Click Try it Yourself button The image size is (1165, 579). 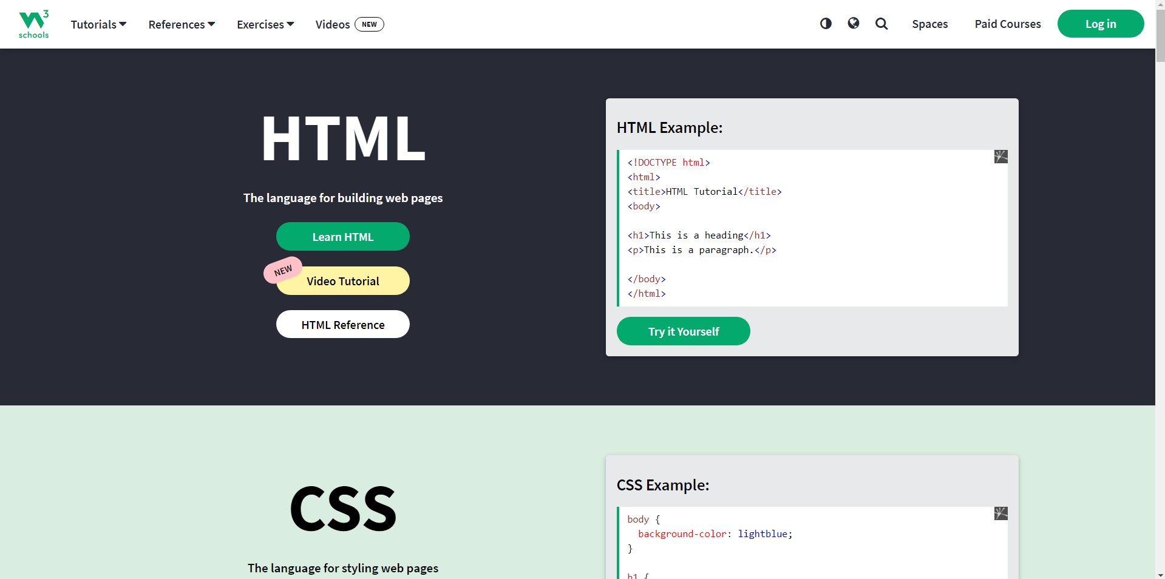pos(683,331)
